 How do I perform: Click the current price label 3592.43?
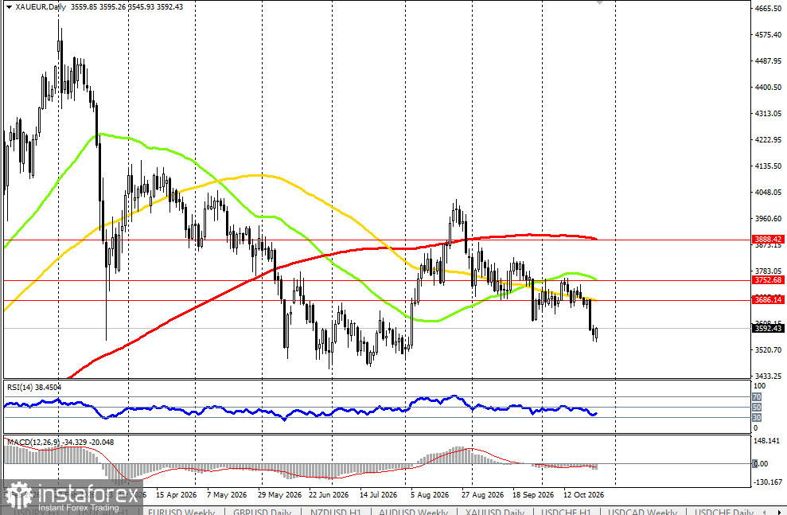[768, 328]
